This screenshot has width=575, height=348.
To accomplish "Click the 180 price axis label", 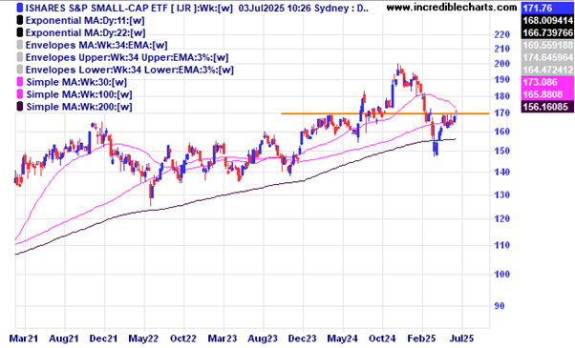I will point(502,96).
